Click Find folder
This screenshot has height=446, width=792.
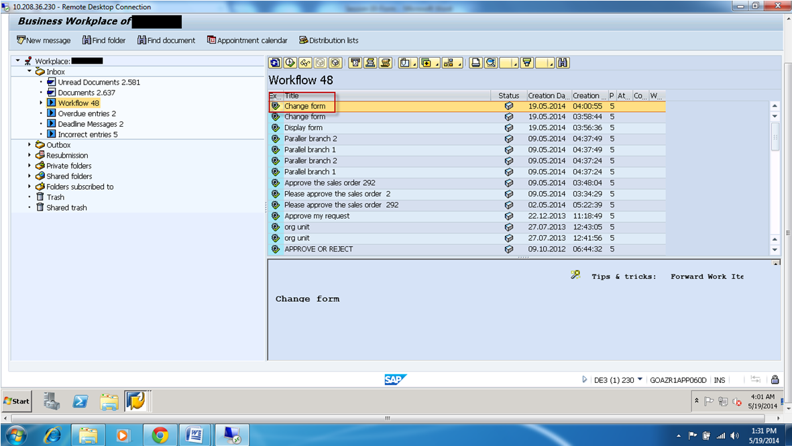103,40
